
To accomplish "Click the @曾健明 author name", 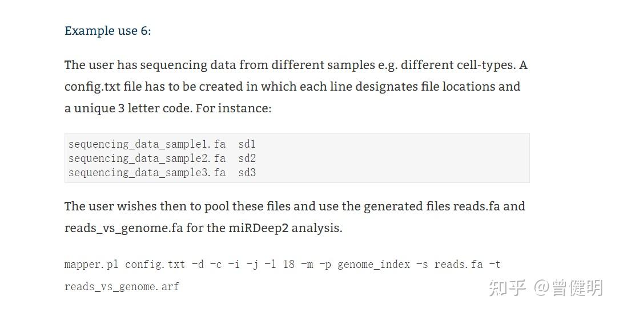I will click(568, 287).
